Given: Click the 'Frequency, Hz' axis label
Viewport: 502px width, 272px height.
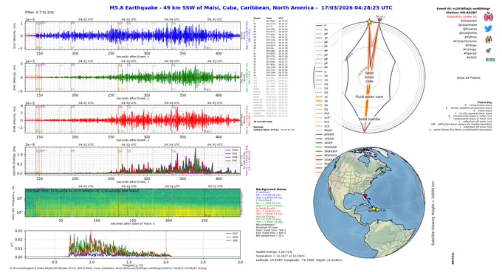Looking at the screenshot, I should coord(133,265).
